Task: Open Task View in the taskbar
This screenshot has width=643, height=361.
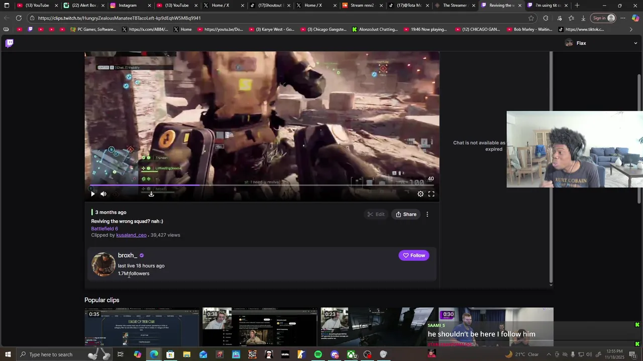Action: tap(121, 354)
